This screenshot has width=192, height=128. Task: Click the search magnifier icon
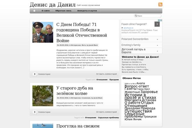[x=136, y=16]
